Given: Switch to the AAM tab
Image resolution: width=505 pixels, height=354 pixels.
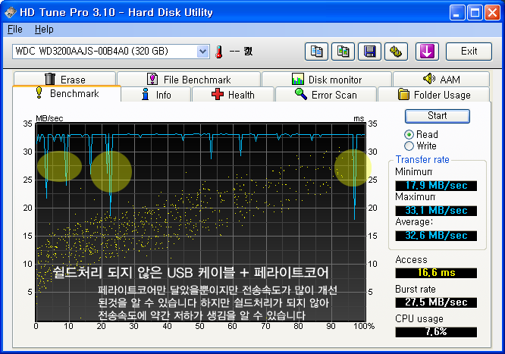Looking at the screenshot, I should tap(441, 79).
